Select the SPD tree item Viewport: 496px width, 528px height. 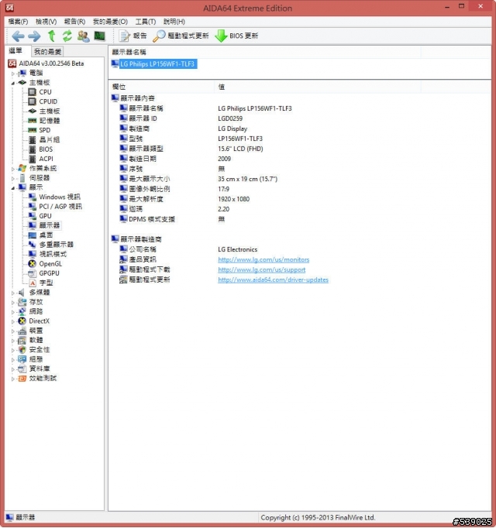pyautogui.click(x=44, y=130)
